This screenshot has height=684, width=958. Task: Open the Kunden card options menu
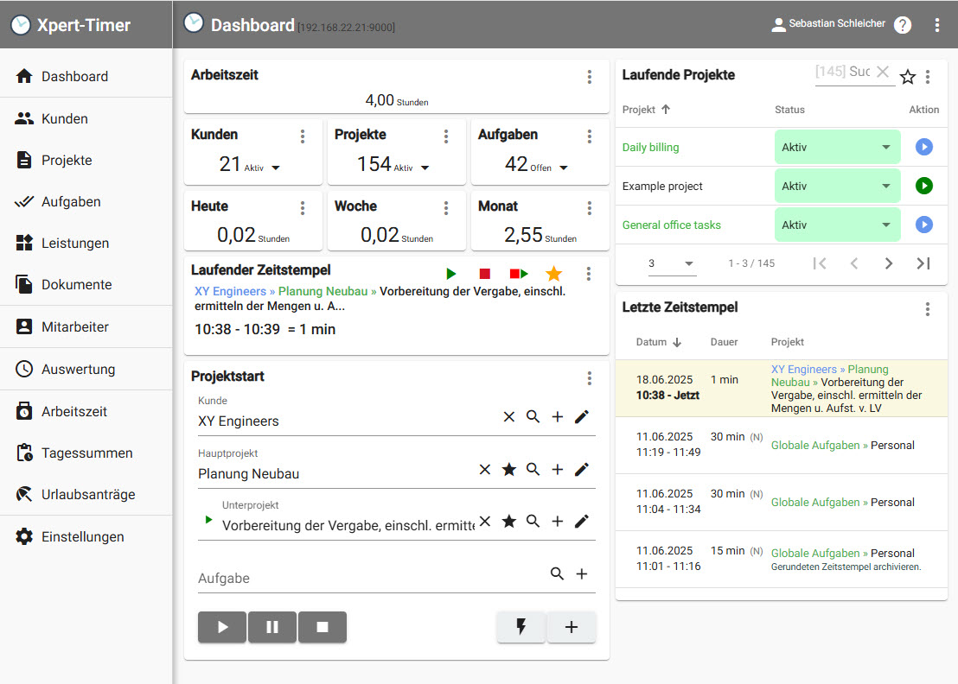[x=303, y=136]
